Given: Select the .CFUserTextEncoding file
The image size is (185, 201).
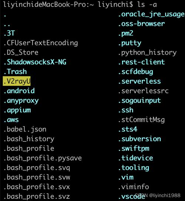Looking at the screenshot, I should [41, 43].
